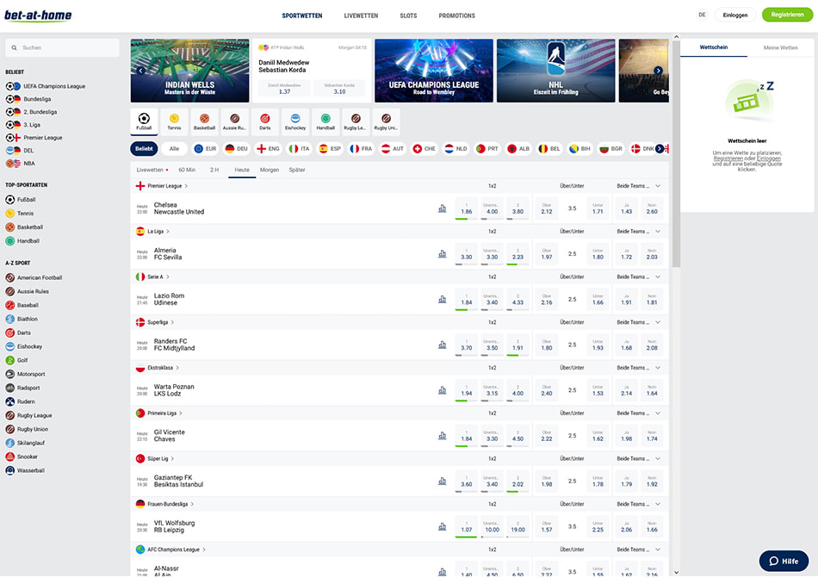Switch to the Meine Wetten tab
Screen dimensions: 818x578
point(780,47)
